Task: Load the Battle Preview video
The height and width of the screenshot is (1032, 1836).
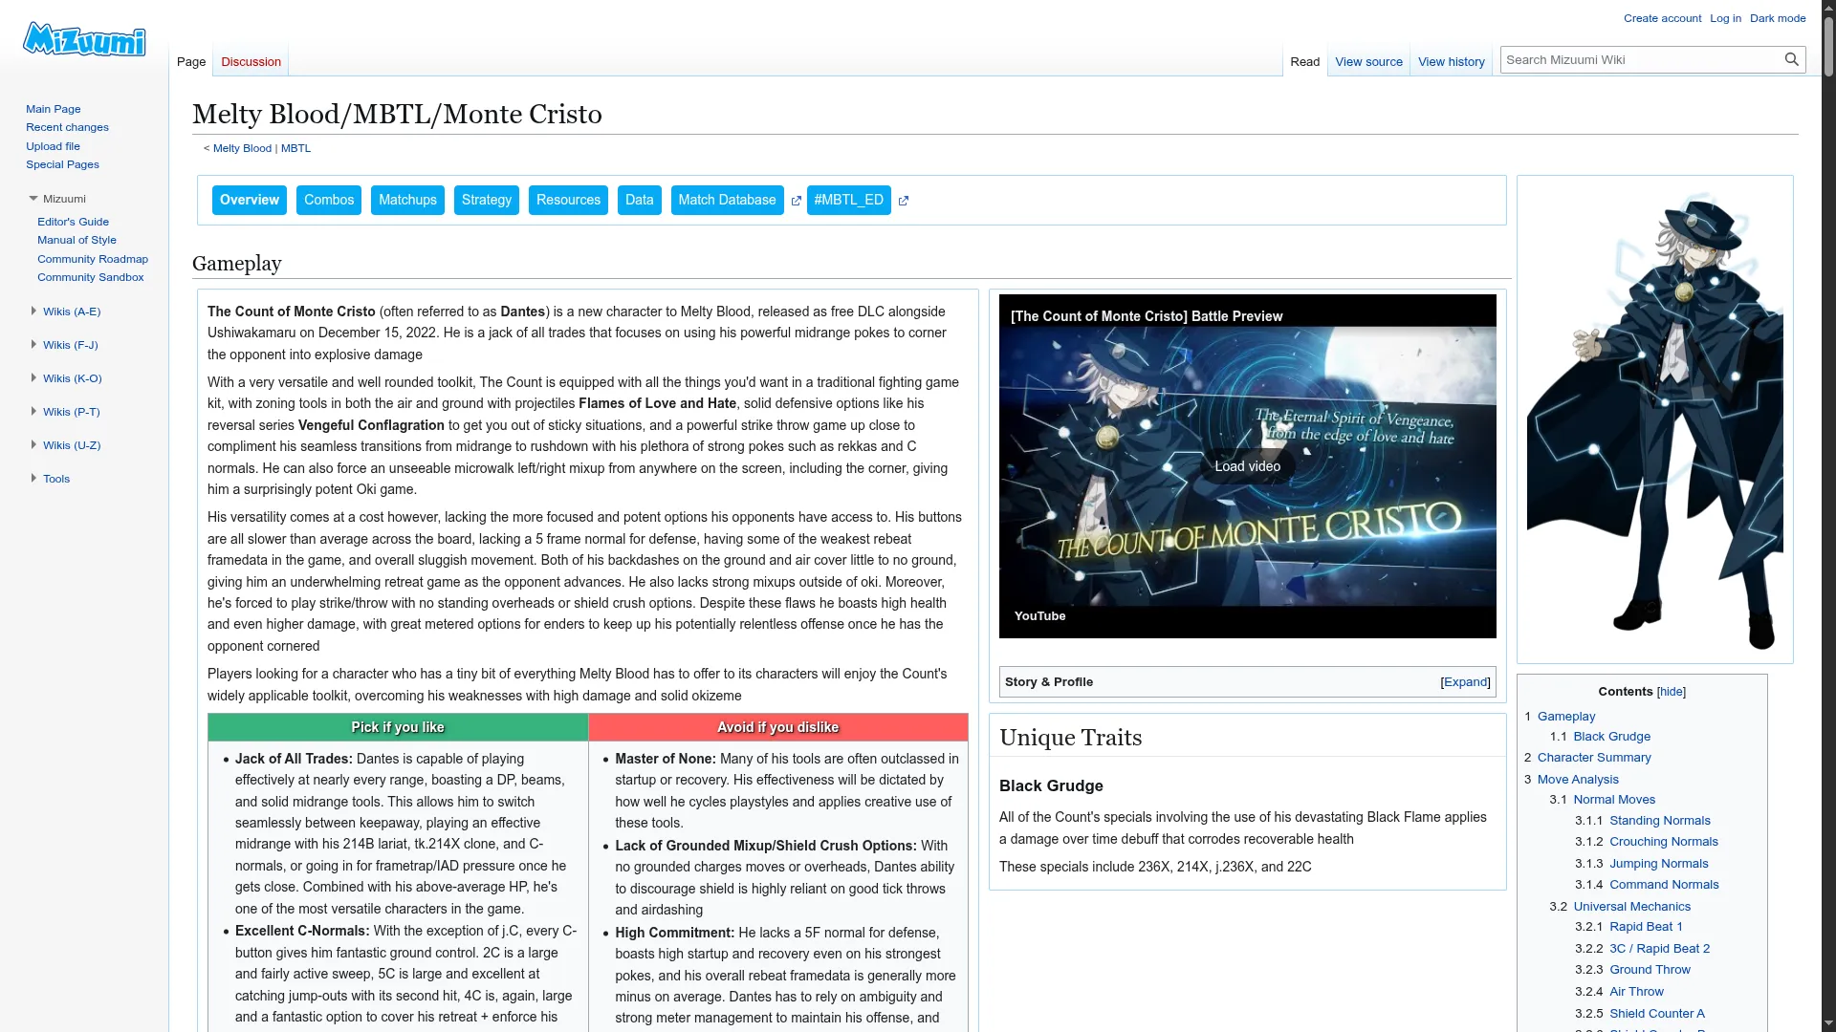Action: [1247, 466]
